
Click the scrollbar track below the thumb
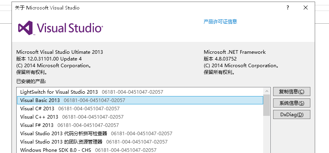click(x=267, y=134)
